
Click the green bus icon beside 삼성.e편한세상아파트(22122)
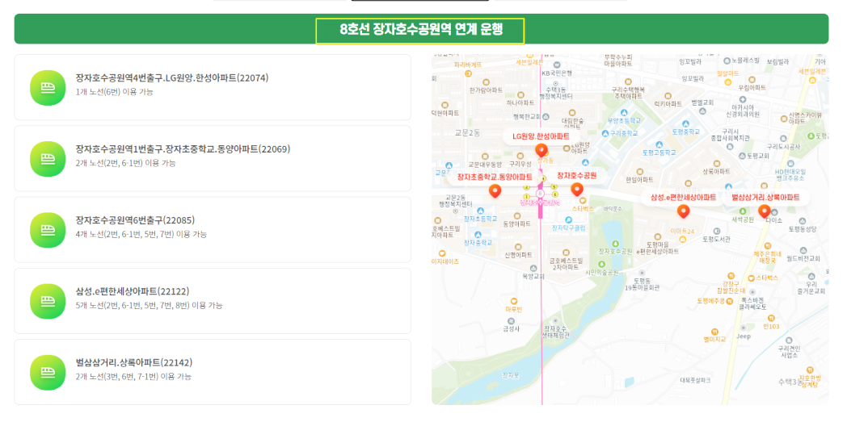tap(48, 301)
